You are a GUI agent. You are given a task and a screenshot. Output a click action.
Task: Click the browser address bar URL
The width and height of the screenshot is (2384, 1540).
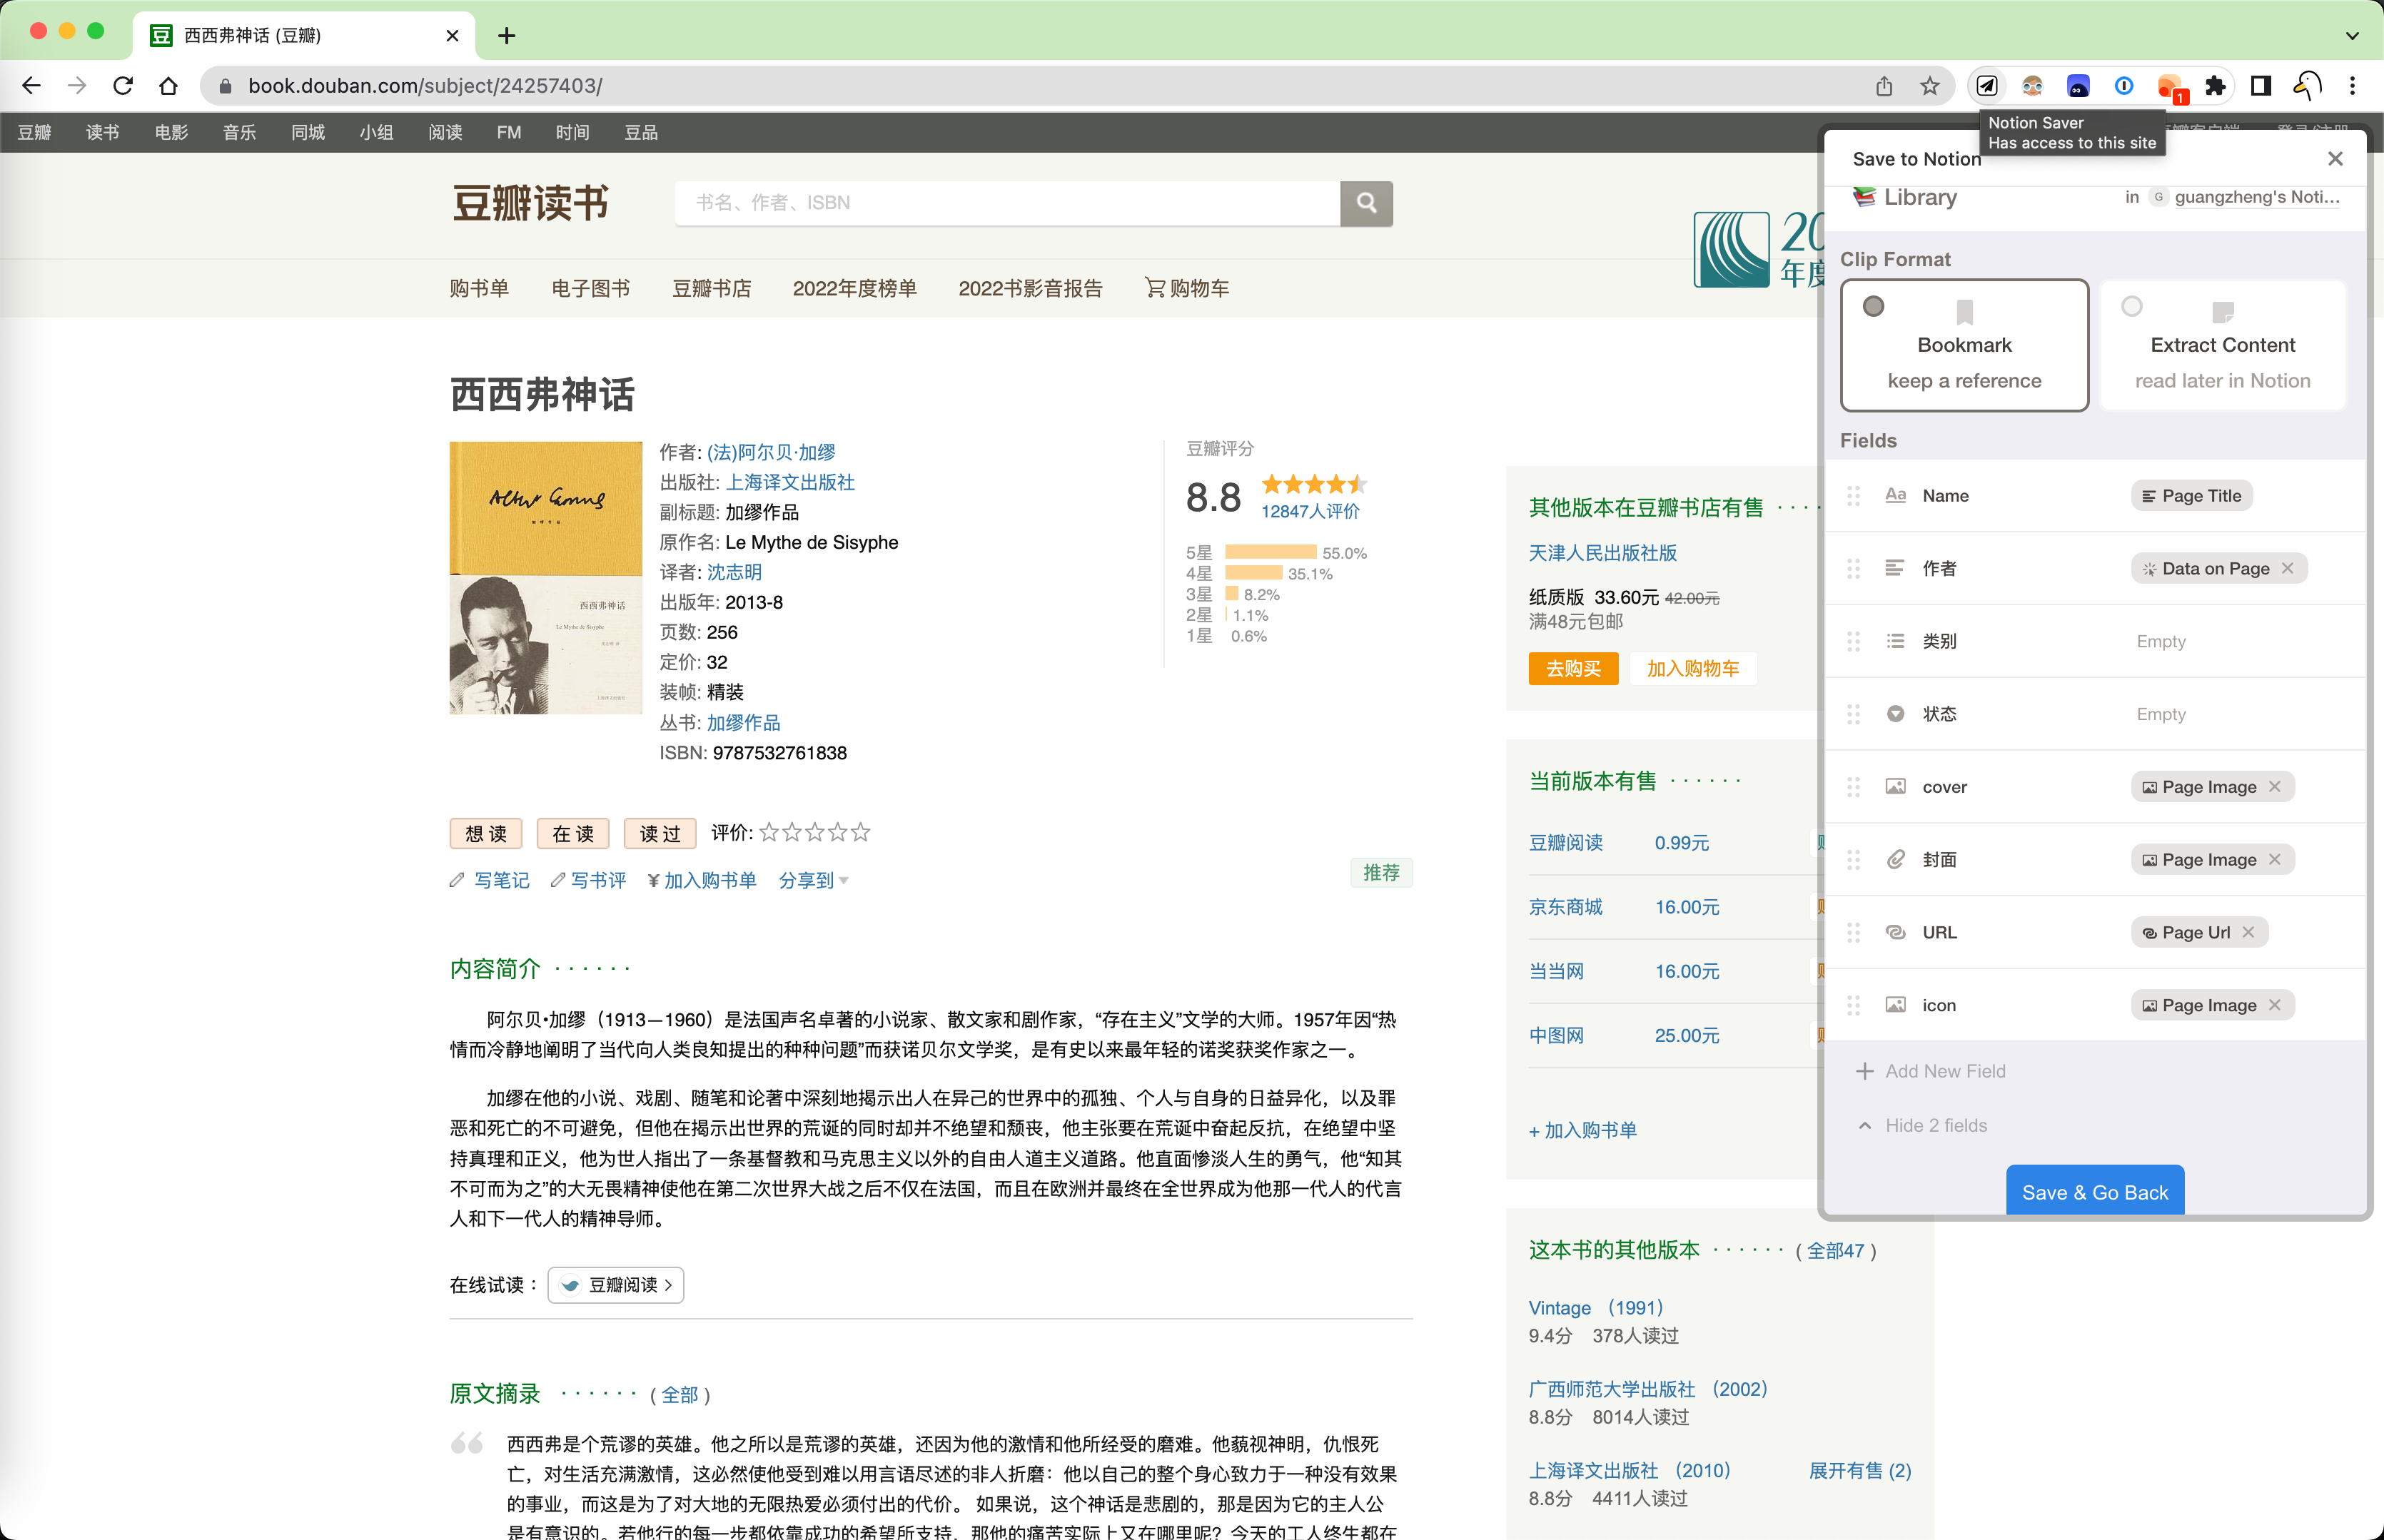click(x=425, y=86)
